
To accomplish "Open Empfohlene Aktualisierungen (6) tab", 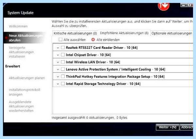I will tap(124, 33).
